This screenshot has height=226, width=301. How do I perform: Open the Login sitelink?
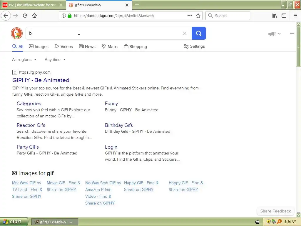point(111,147)
